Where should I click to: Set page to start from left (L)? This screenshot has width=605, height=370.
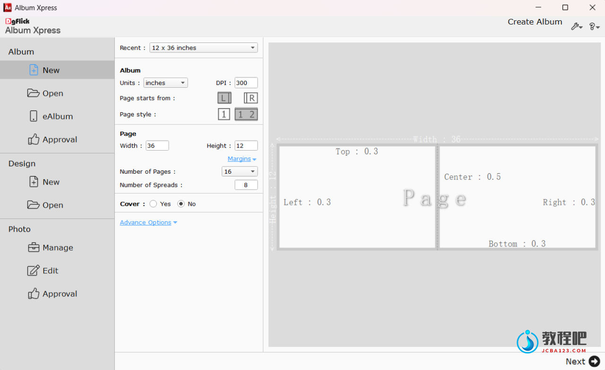tap(224, 98)
